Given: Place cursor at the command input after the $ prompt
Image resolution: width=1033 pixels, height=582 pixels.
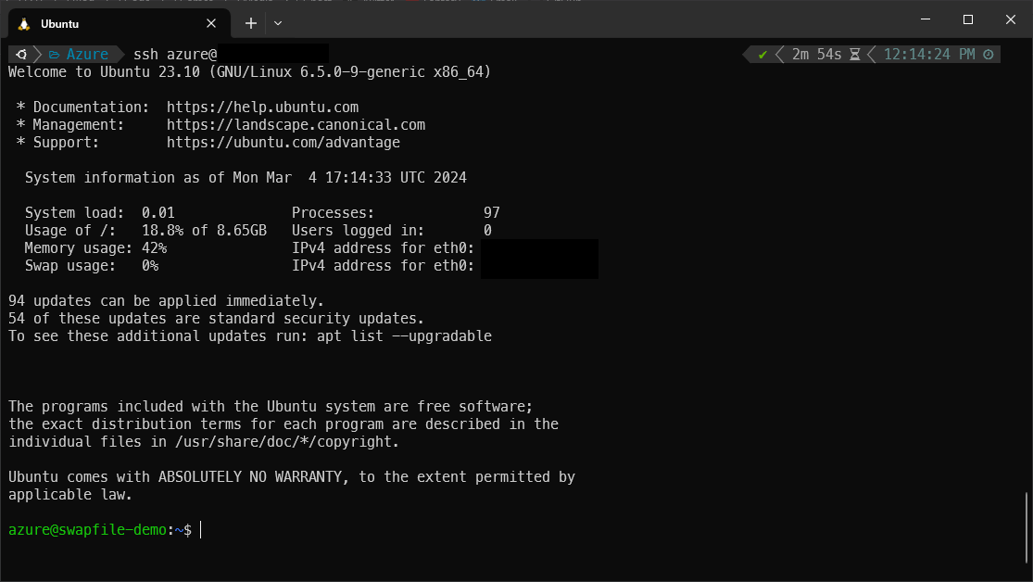Looking at the screenshot, I should (201, 530).
